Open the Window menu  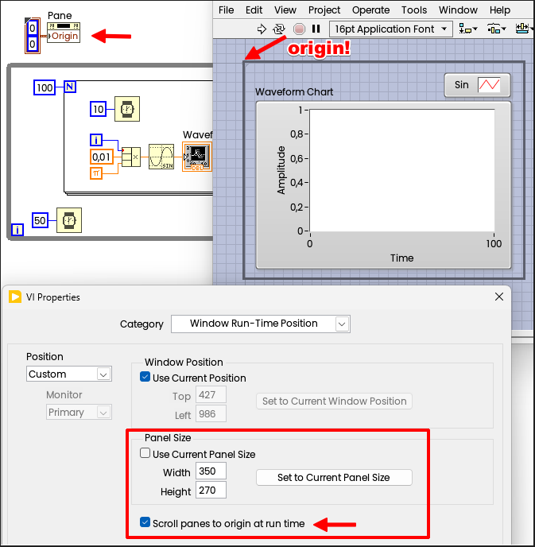tap(458, 10)
